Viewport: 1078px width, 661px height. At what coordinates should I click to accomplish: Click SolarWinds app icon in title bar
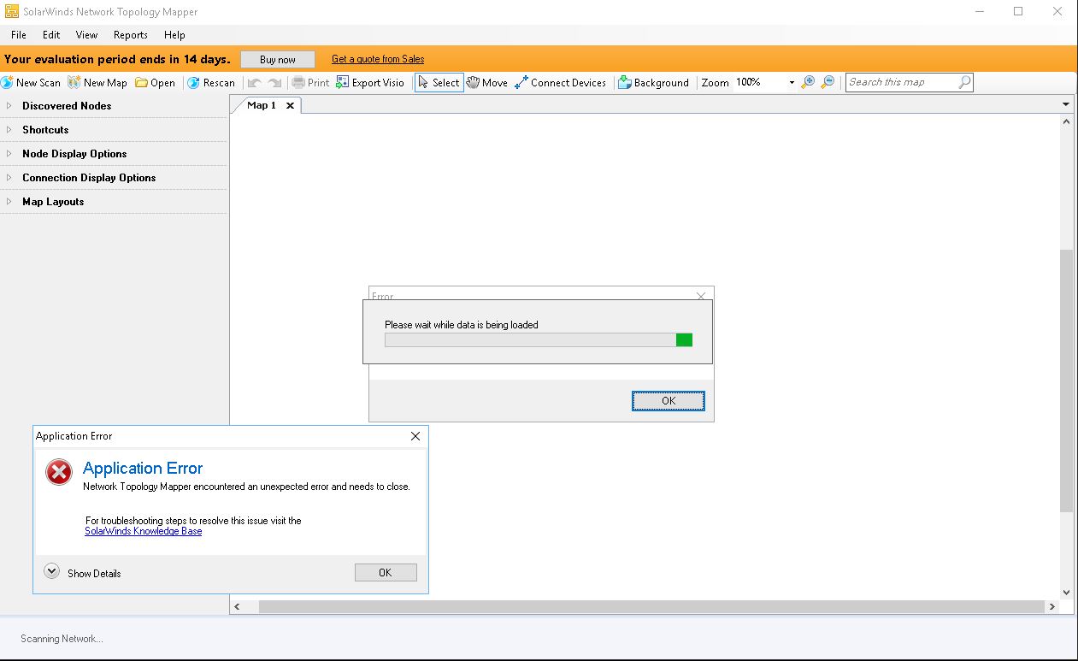pos(12,12)
